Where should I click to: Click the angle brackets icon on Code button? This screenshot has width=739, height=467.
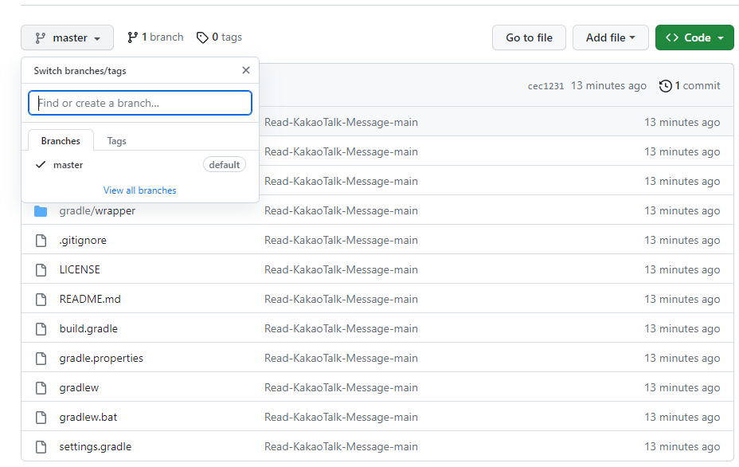(x=672, y=37)
